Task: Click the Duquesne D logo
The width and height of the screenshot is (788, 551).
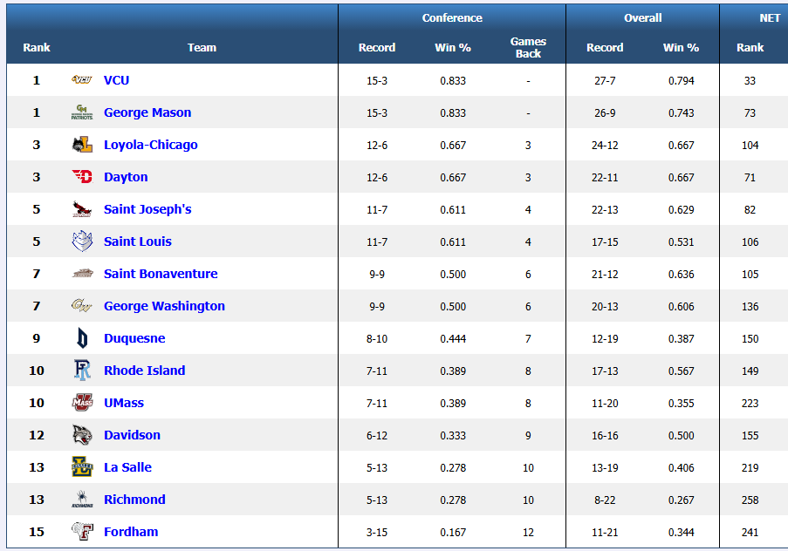Action: [82, 338]
